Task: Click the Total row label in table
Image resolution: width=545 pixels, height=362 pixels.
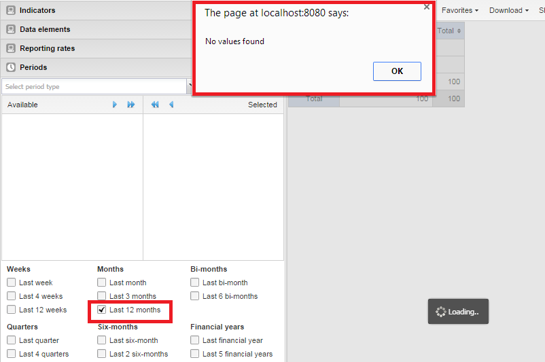Action: [x=314, y=98]
